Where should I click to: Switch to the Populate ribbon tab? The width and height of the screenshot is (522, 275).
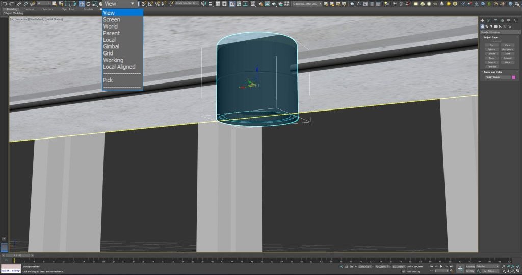coord(88,9)
